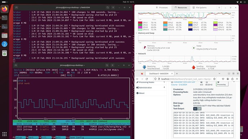Change CPU1 color swatch
Image resolution: width=248 pixels, height=139 pixels.
tap(140, 23)
